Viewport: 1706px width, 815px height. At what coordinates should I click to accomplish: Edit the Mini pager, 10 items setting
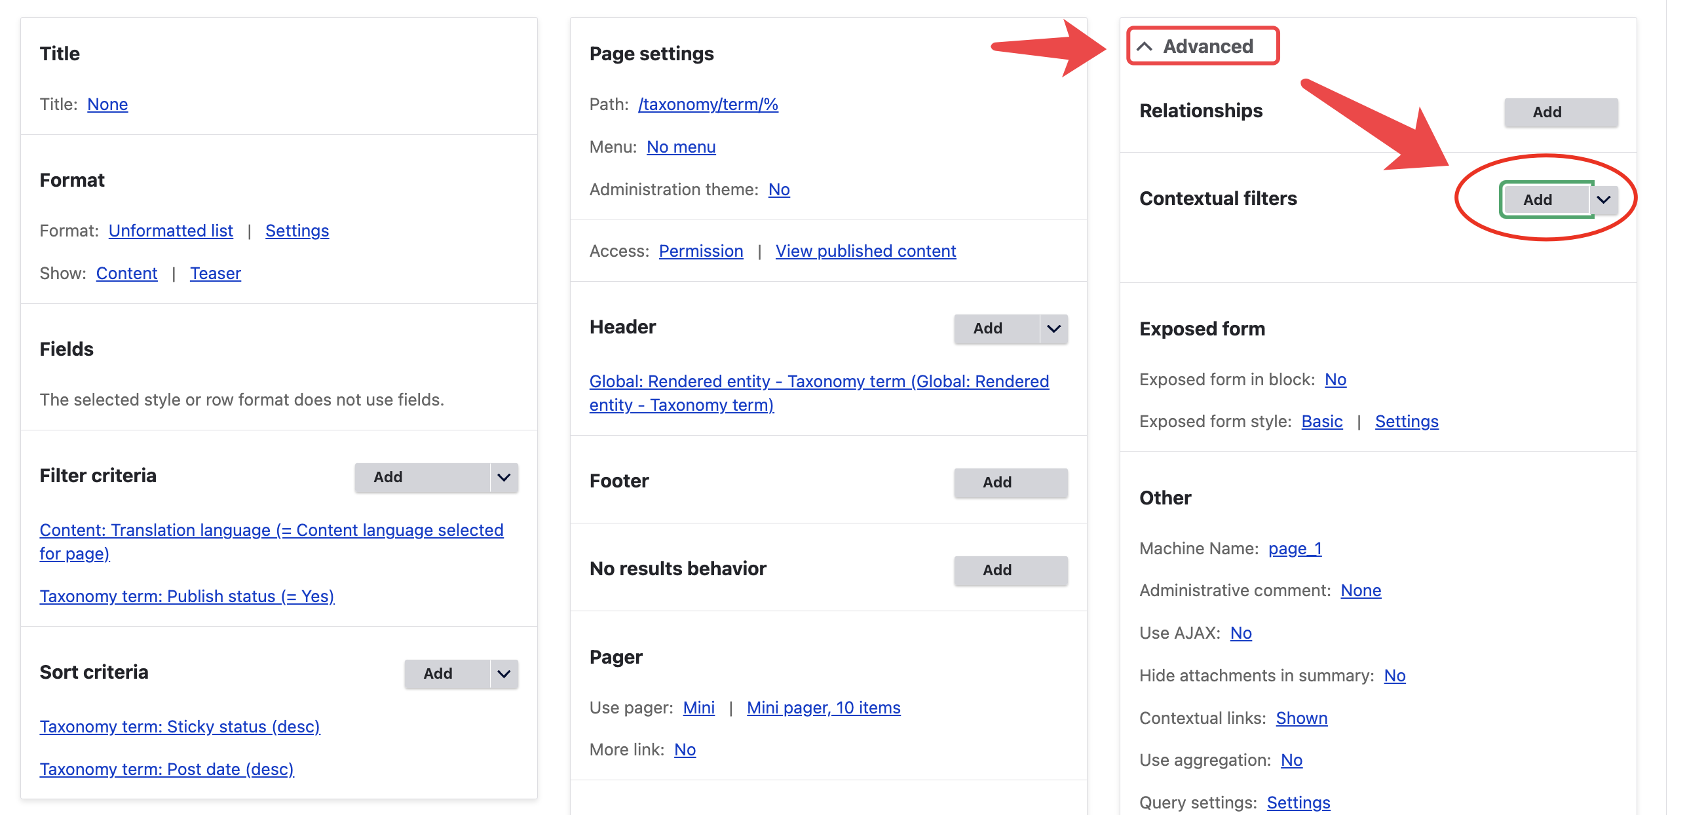click(823, 707)
